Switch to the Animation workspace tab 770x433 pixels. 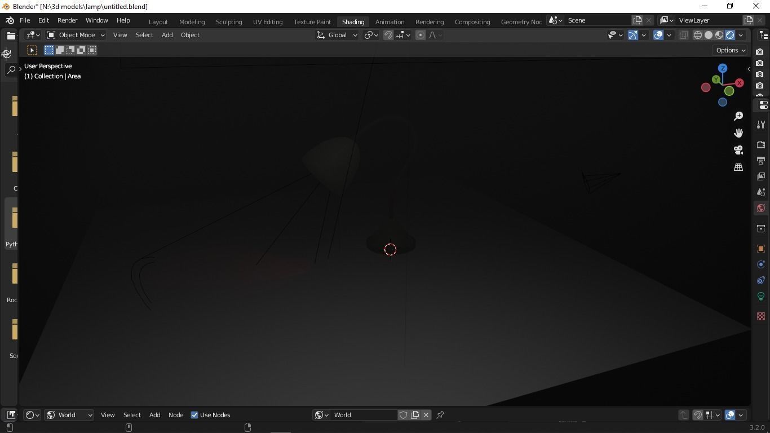390,21
